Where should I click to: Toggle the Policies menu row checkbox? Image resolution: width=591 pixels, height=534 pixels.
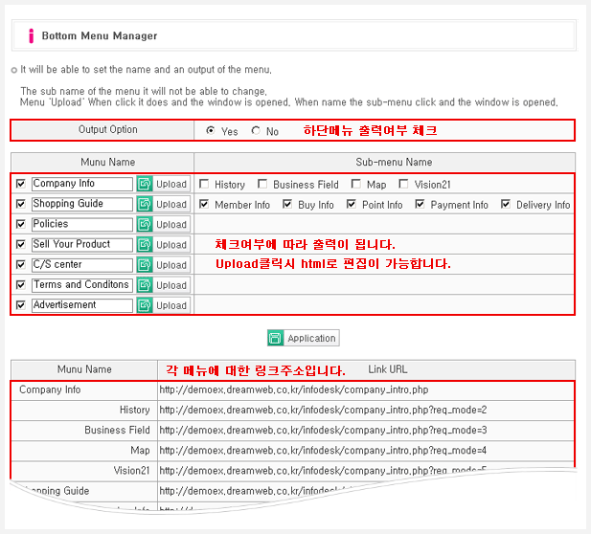click(x=21, y=224)
